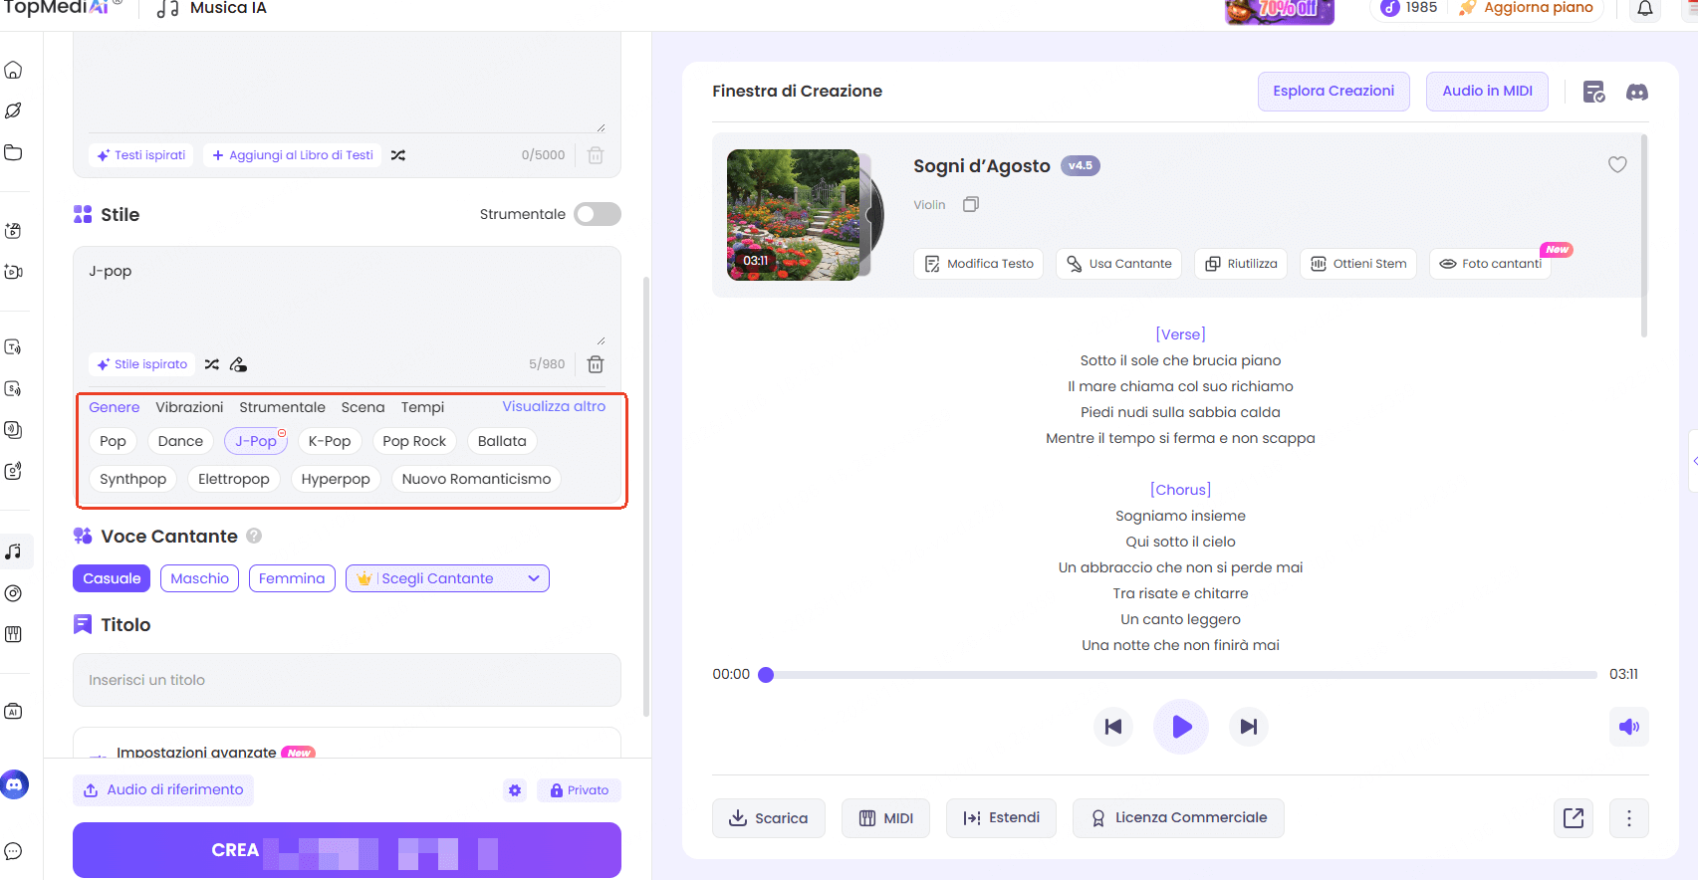Viewport: 1698px width, 880px height.
Task: Switch to the Scena style tab
Action: pos(363,407)
